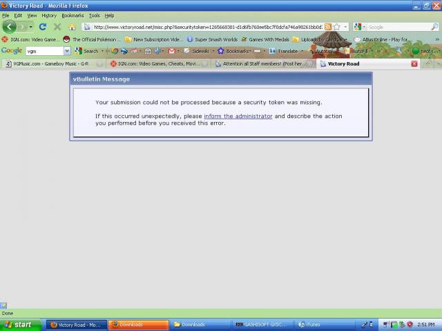This screenshot has width=442, height=331.
Task: Bookmark this page with the star icon
Action: pos(336,27)
